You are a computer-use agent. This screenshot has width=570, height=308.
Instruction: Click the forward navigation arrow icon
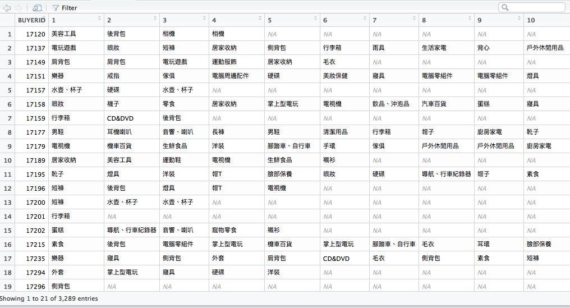click(x=19, y=8)
